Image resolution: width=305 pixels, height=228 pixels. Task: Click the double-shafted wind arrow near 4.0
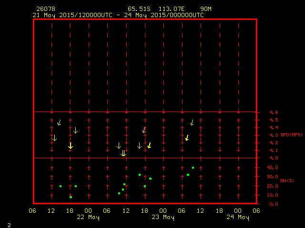(x=123, y=153)
